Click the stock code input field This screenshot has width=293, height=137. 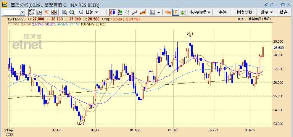pos(11,12)
